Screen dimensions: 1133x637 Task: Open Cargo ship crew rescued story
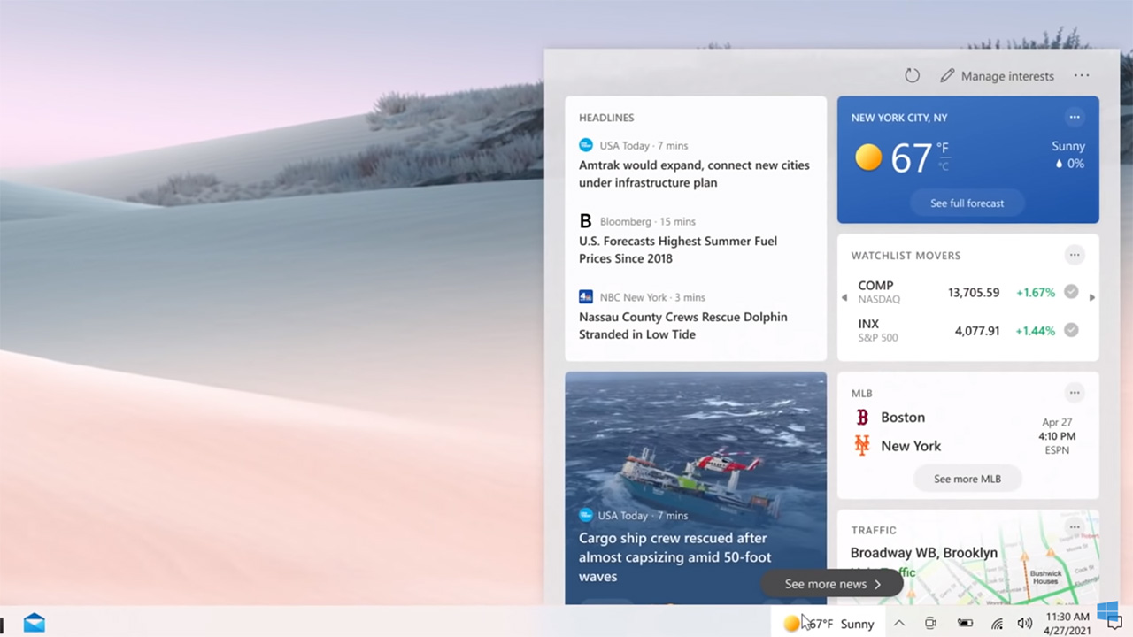[675, 557]
